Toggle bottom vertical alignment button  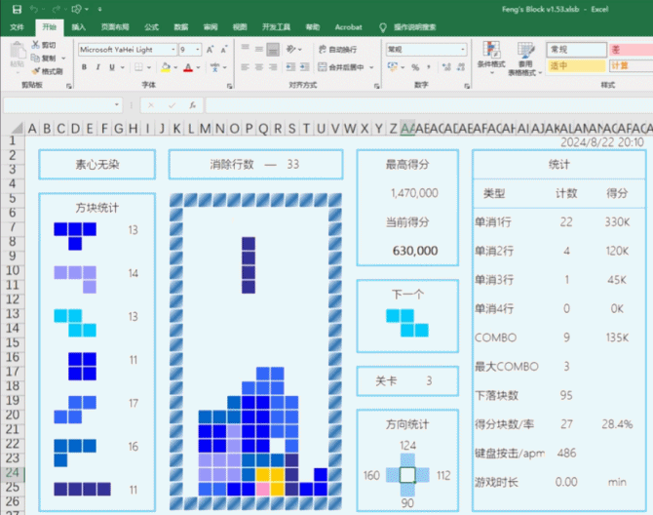click(273, 49)
